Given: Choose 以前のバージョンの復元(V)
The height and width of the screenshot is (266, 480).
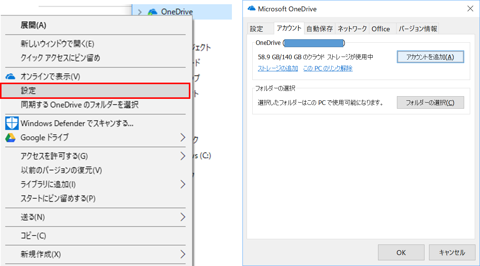Looking at the screenshot, I should tap(95, 170).
